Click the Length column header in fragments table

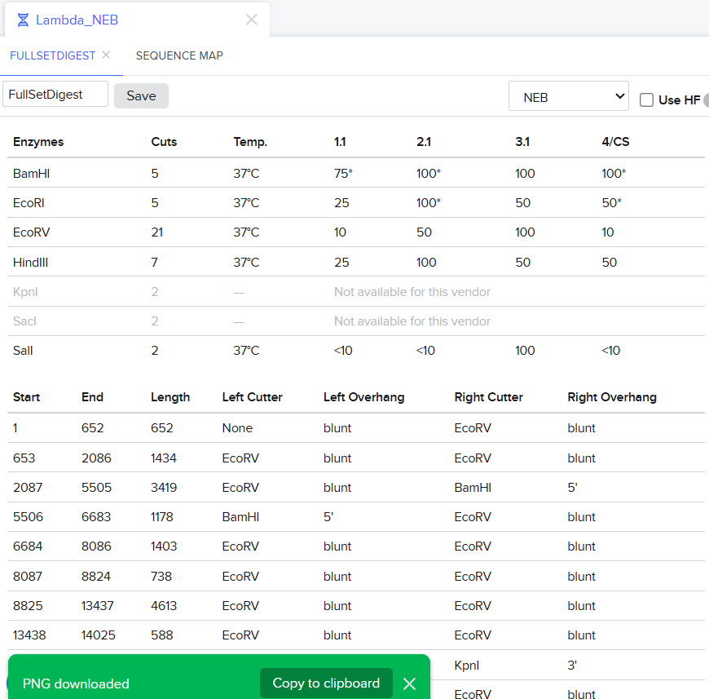[x=170, y=397]
